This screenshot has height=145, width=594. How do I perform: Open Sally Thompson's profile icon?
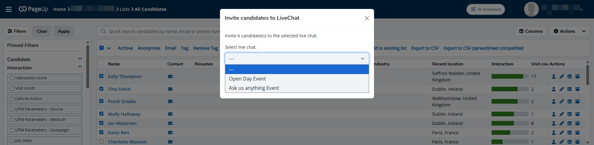point(554,77)
